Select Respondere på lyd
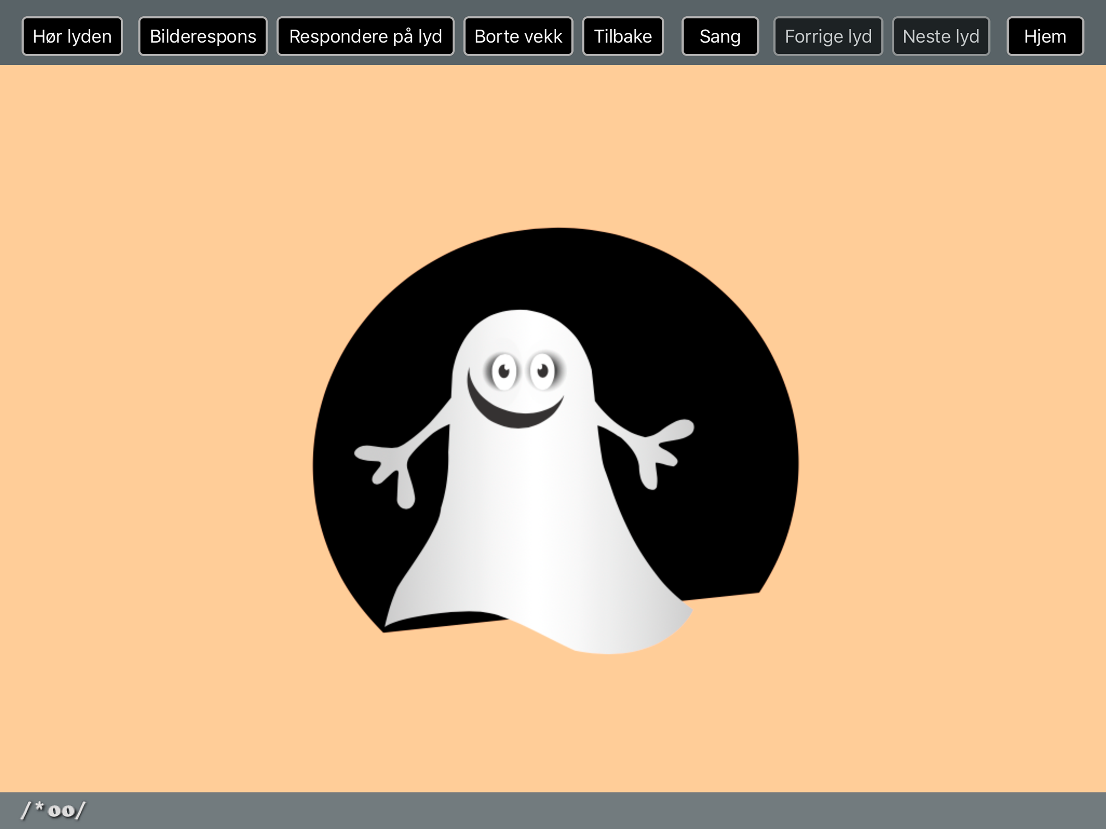The width and height of the screenshot is (1106, 829). tap(365, 36)
